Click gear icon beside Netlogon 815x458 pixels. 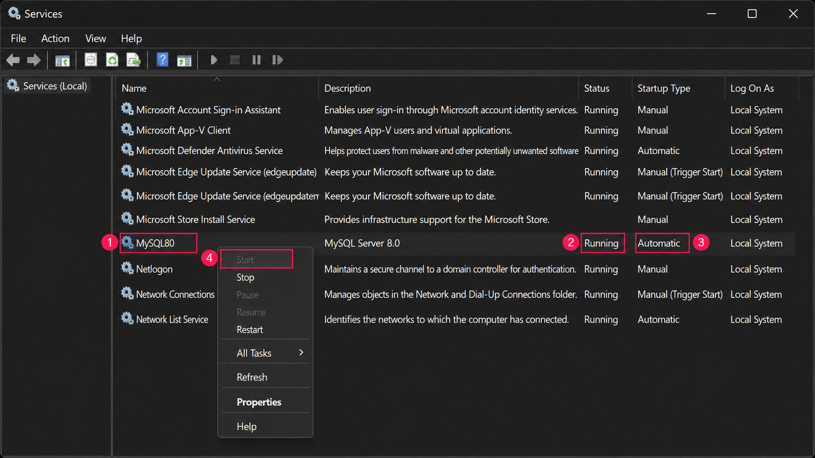127,268
